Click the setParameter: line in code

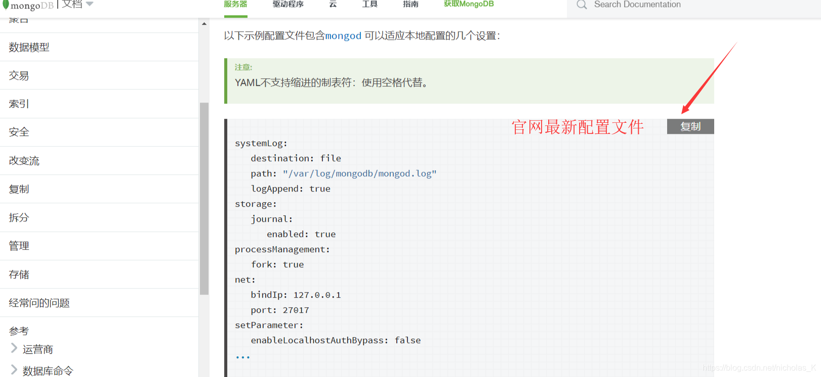click(269, 325)
